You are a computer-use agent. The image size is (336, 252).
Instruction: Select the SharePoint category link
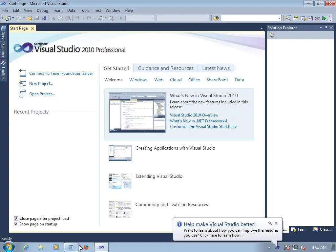tap(217, 80)
